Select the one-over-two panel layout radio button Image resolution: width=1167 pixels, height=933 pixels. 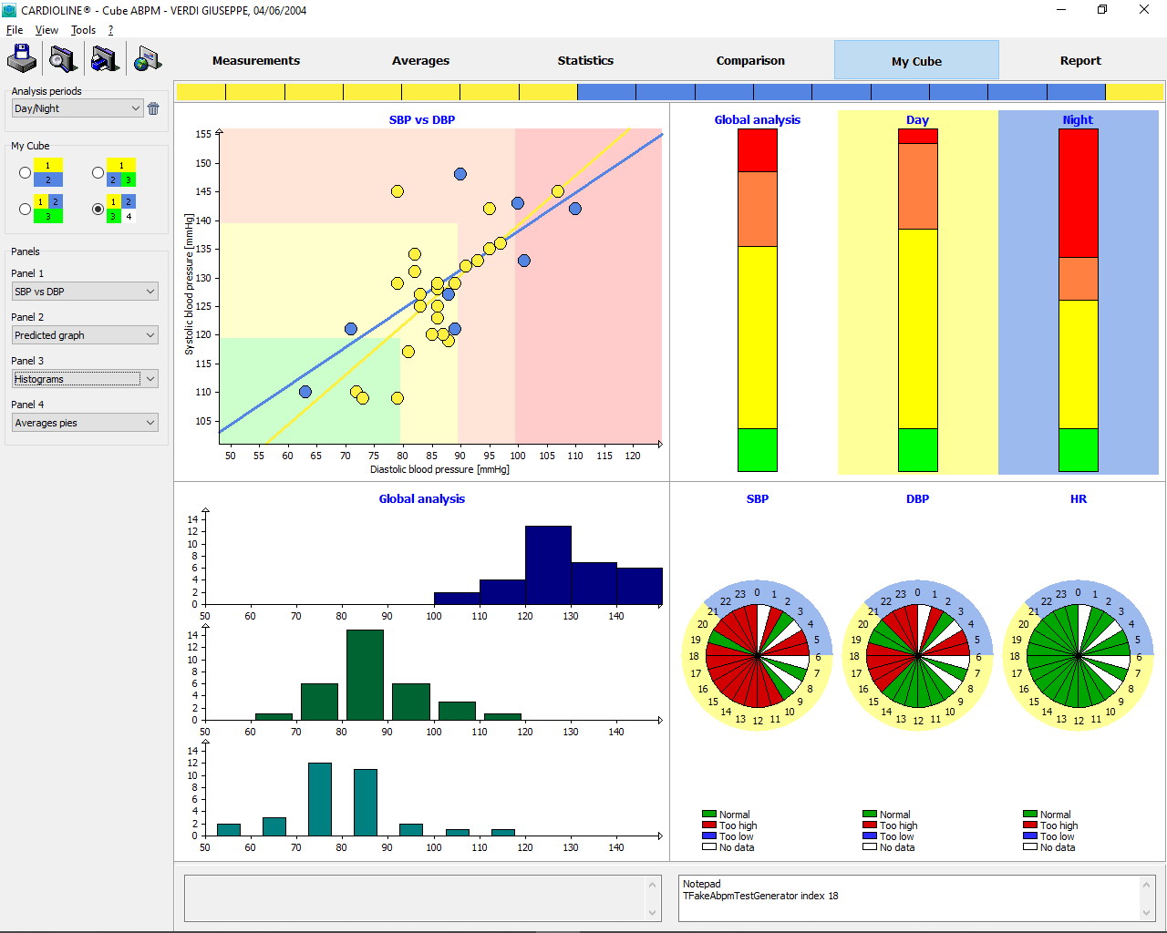pos(98,172)
